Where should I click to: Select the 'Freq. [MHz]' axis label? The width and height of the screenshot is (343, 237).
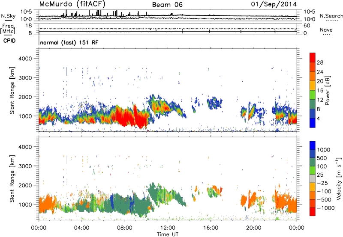(8, 29)
